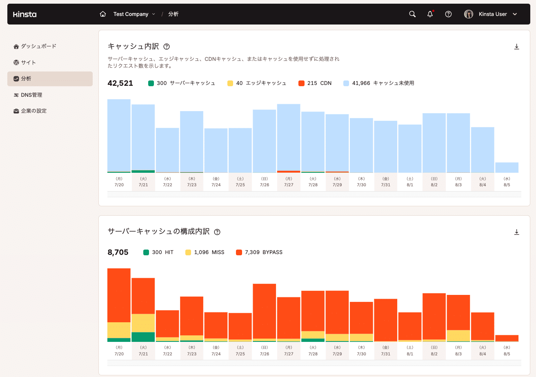The image size is (536, 377).
Task: Open the notifications bell icon
Action: tap(430, 14)
